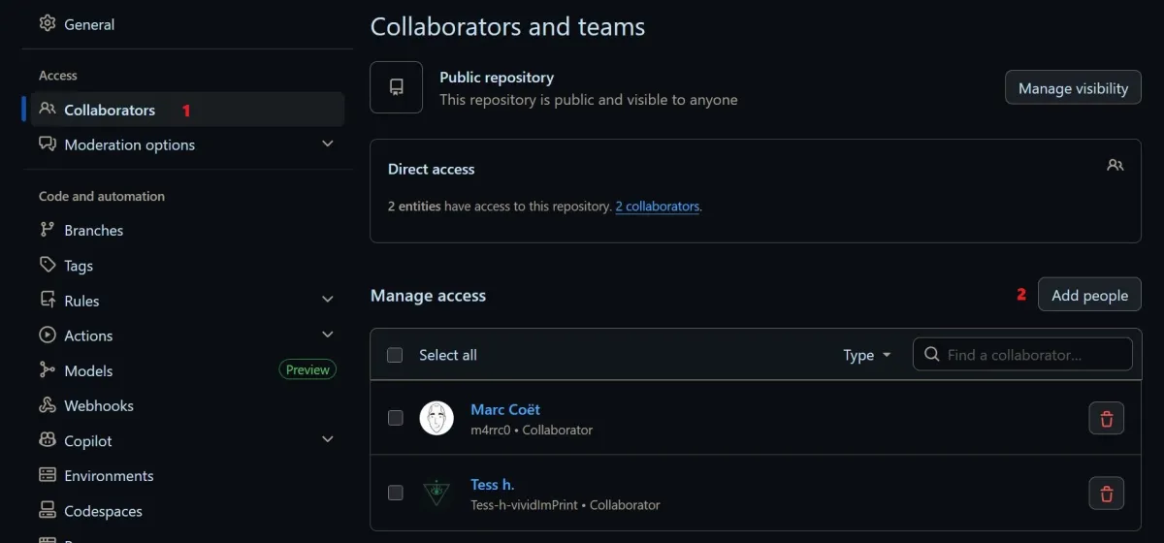Delete Tess h. using trash icon

click(1106, 494)
